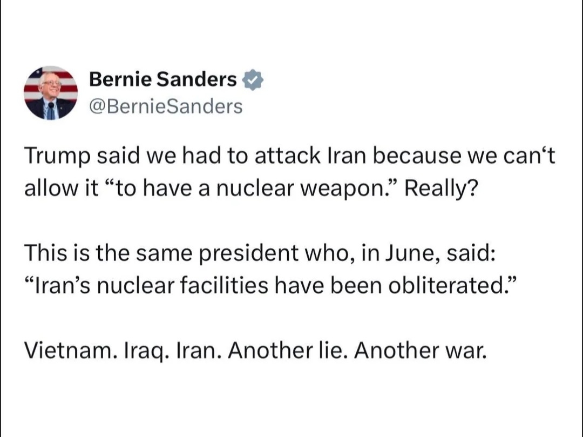Click the phrase "Another war."
583x437 pixels.
[x=421, y=351]
